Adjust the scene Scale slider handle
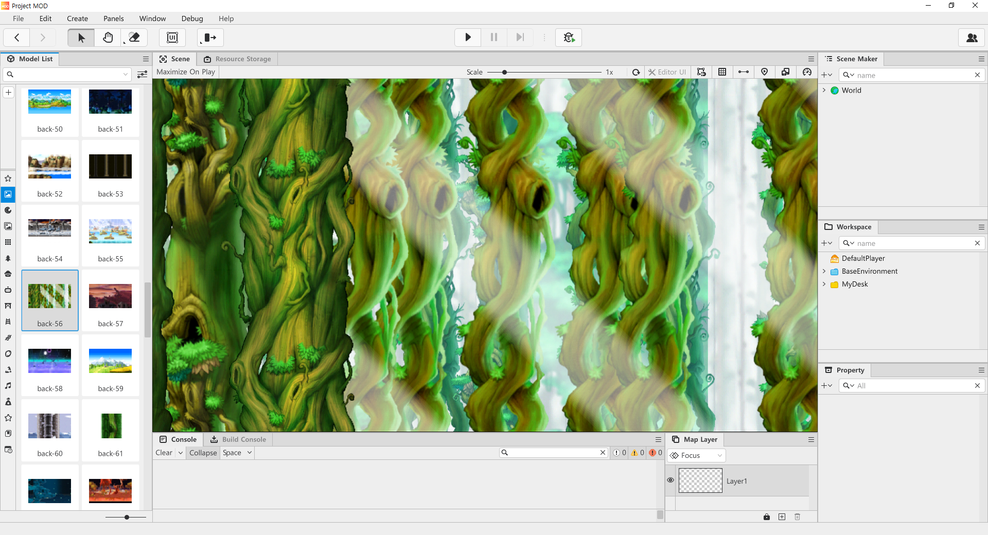 [505, 72]
